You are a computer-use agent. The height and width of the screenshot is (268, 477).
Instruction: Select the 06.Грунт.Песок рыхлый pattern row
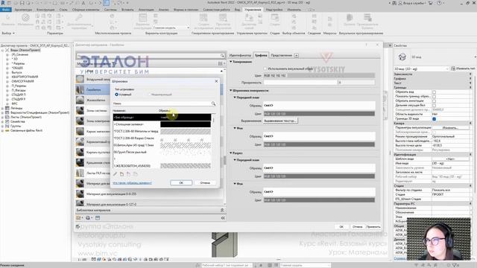click(x=162, y=152)
